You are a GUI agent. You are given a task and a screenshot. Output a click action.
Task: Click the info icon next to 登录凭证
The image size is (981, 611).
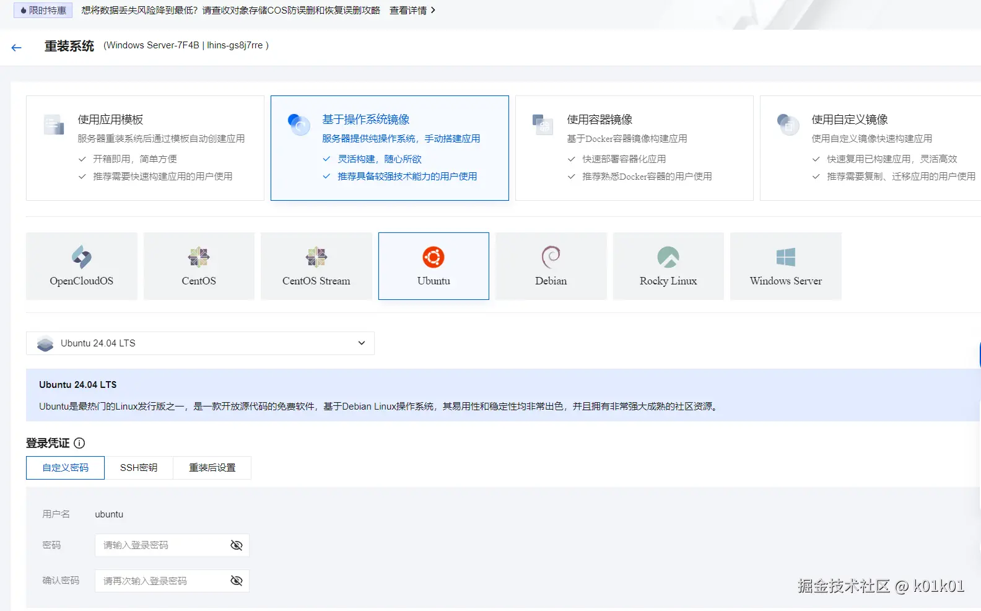[x=79, y=443]
